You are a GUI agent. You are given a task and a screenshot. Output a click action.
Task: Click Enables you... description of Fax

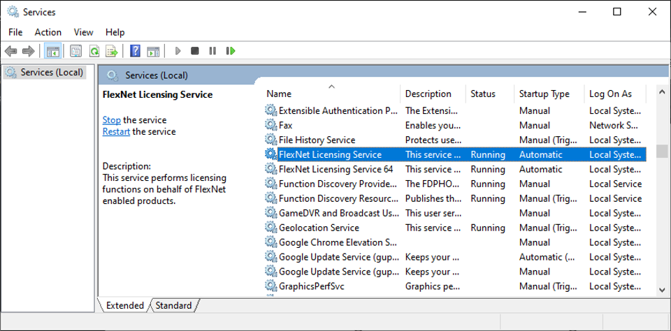pyautogui.click(x=433, y=125)
